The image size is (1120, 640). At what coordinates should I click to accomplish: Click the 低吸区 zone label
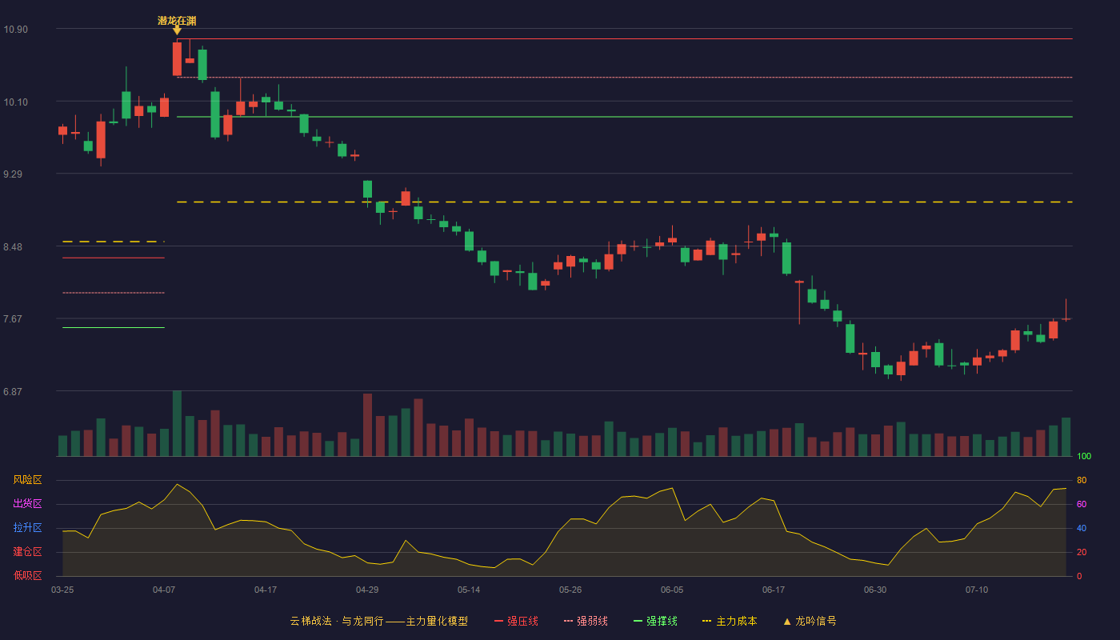pyautogui.click(x=27, y=576)
